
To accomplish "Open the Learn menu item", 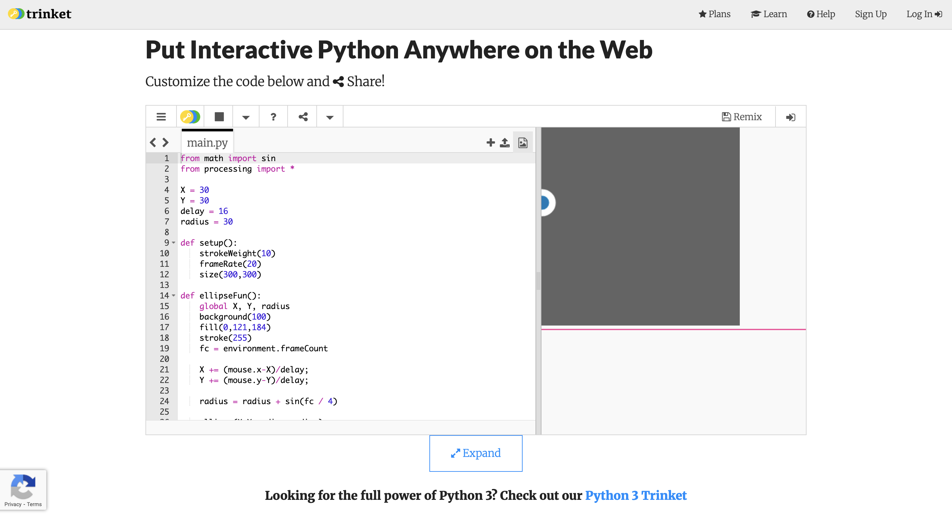I will [x=769, y=14].
